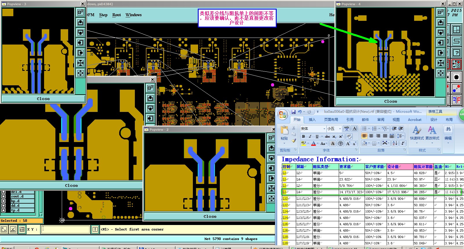Click zoom out icon in Popview-3

80,73
